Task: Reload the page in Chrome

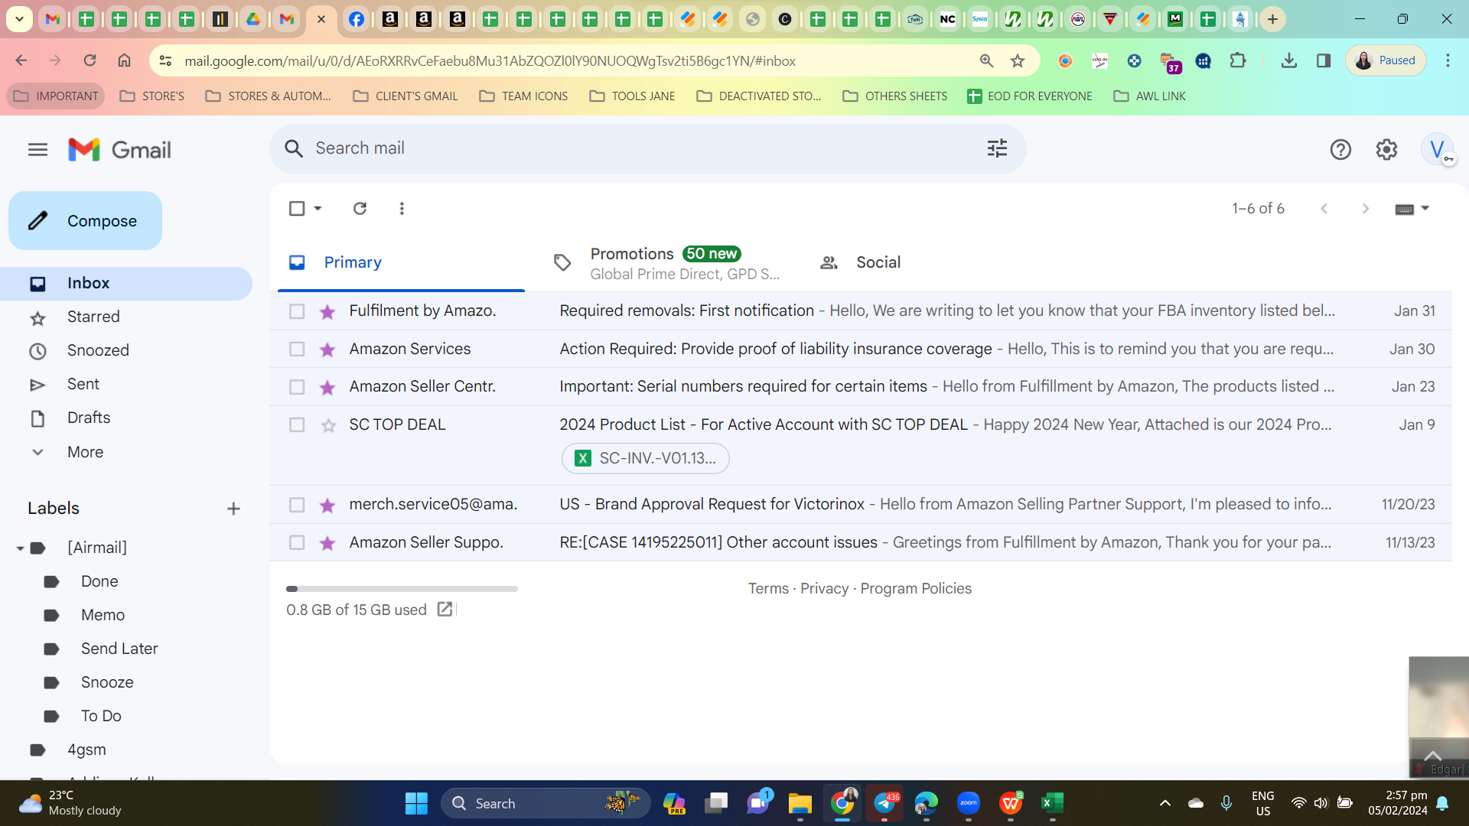Action: click(90, 60)
